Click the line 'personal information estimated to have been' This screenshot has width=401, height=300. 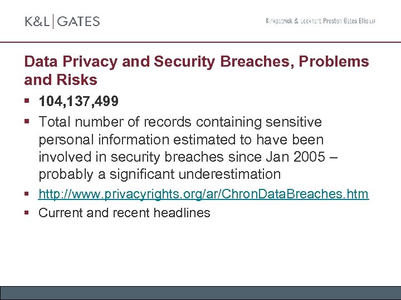pos(181,139)
